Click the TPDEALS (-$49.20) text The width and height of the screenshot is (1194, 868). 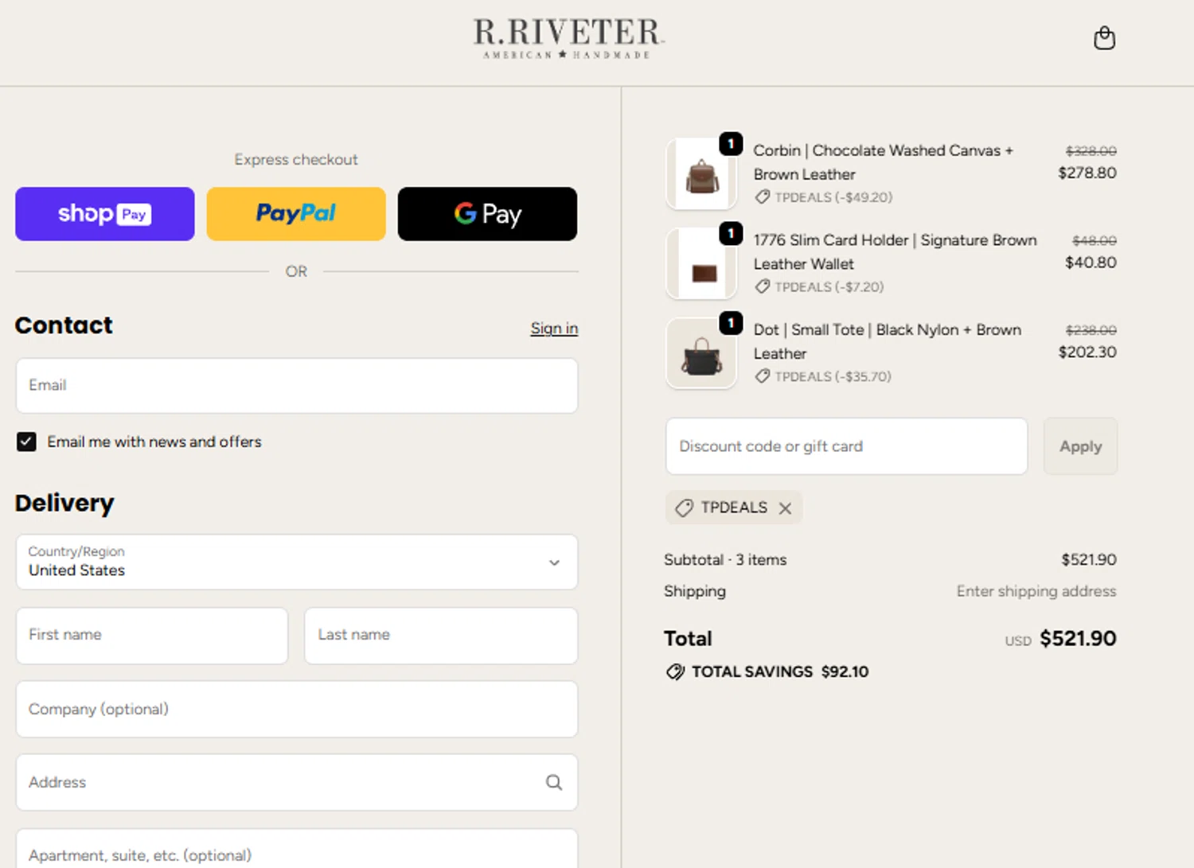[833, 197]
